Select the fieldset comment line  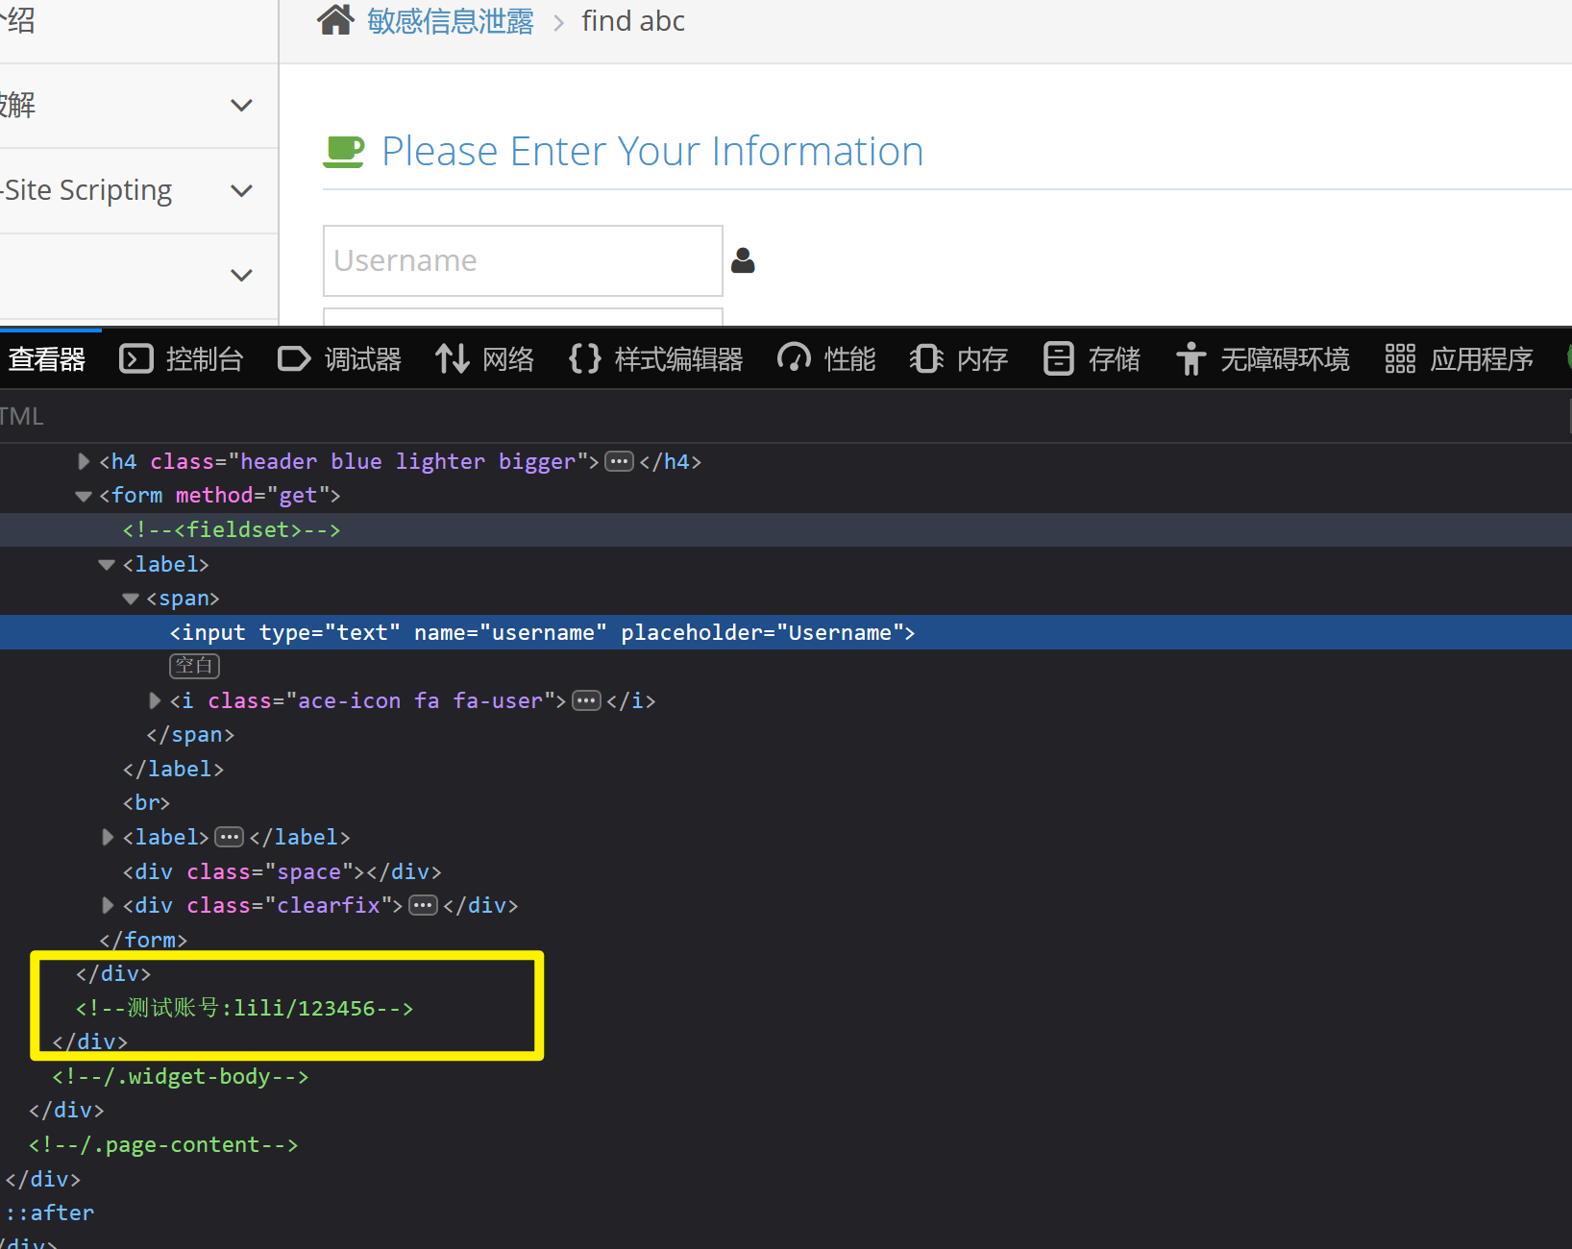click(232, 530)
